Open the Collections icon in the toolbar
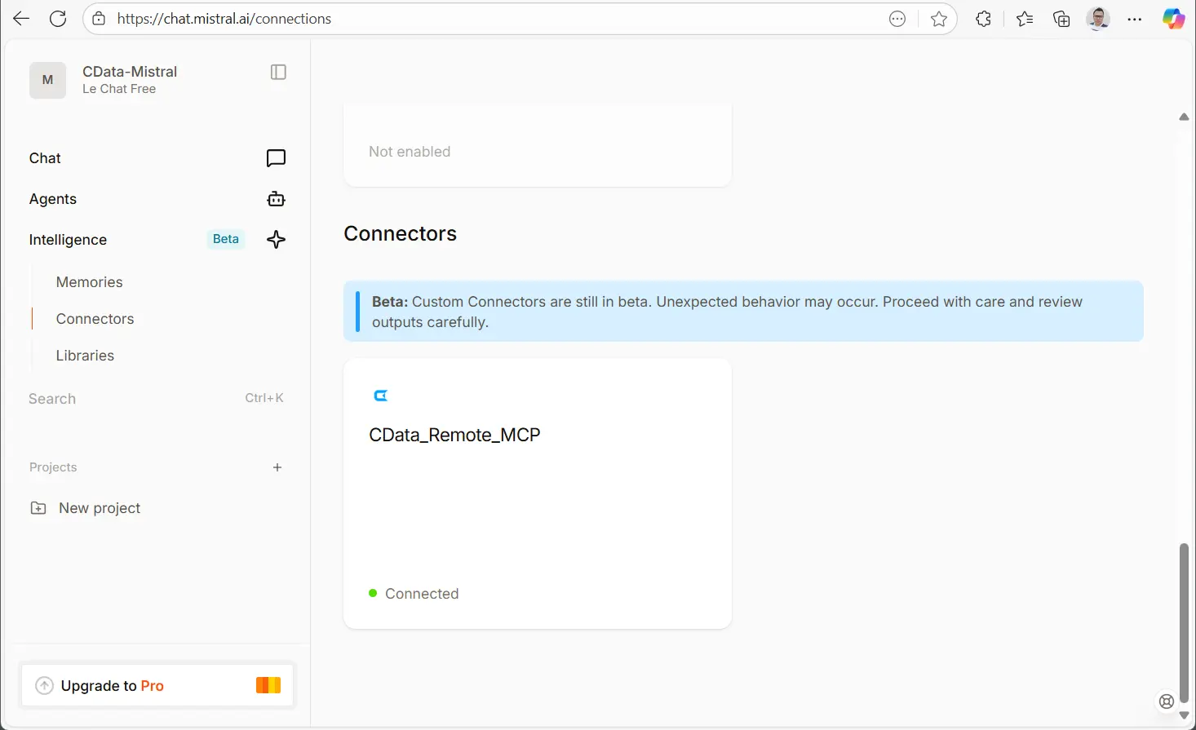 (x=1061, y=18)
